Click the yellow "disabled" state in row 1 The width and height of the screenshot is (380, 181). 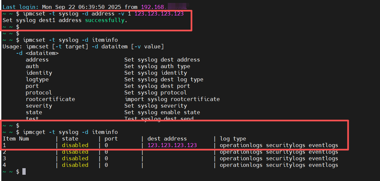pyautogui.click(x=75, y=145)
